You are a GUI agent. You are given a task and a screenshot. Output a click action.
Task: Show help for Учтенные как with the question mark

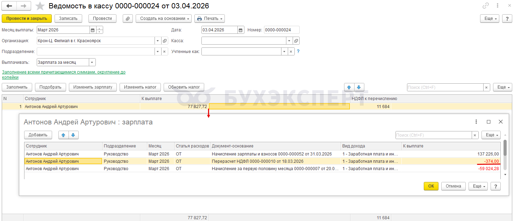[298, 52]
